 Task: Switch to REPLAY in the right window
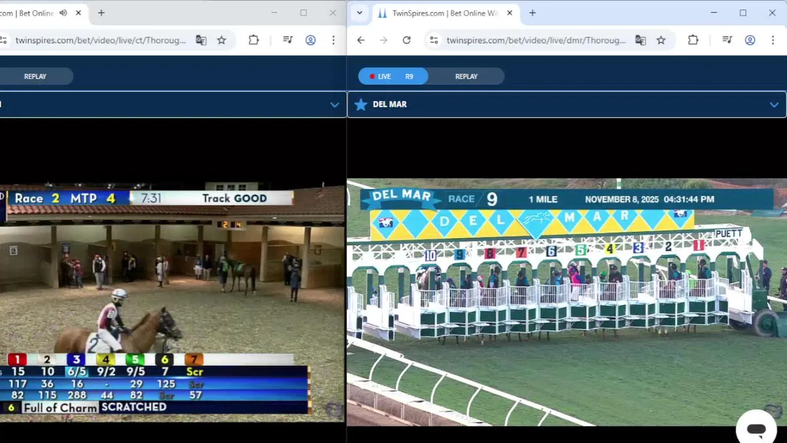click(466, 76)
